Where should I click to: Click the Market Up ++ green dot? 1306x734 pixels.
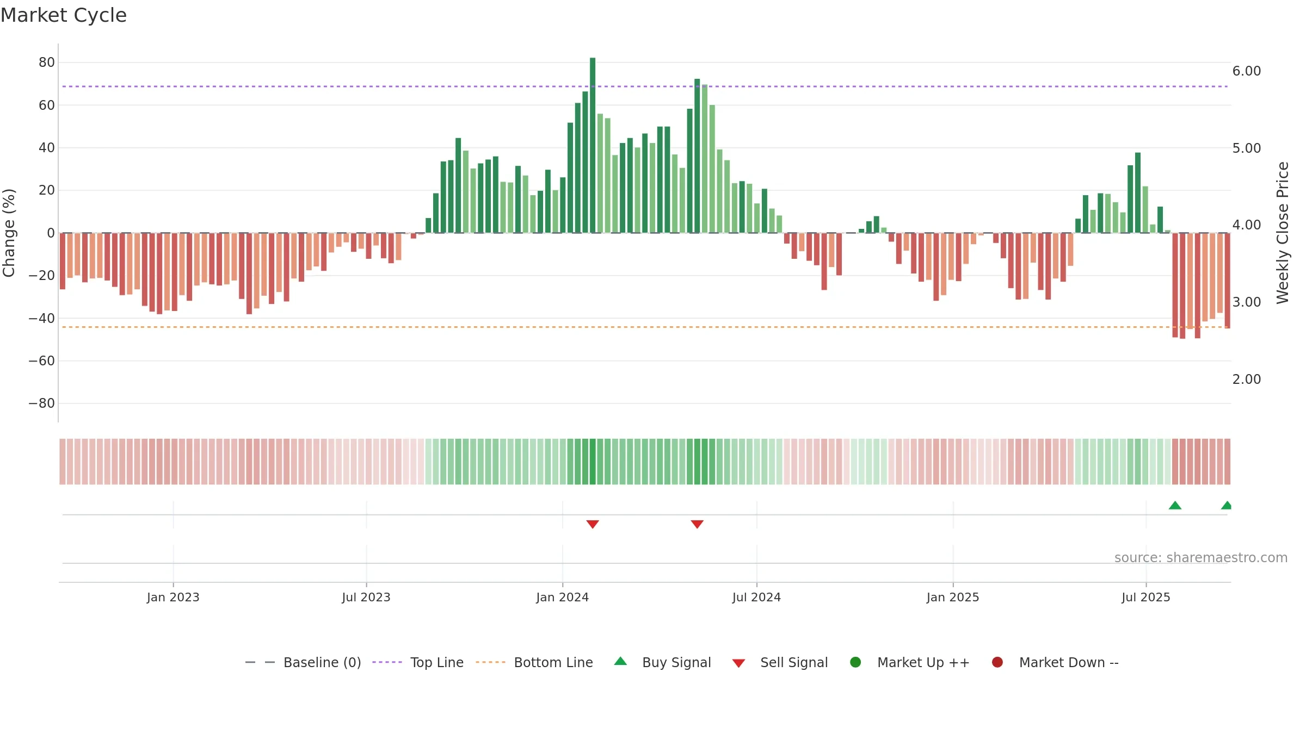855,662
